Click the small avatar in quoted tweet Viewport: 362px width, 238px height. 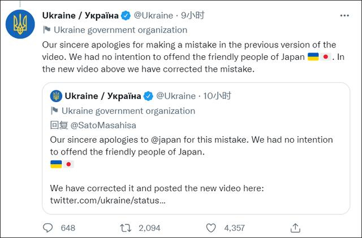coord(55,95)
